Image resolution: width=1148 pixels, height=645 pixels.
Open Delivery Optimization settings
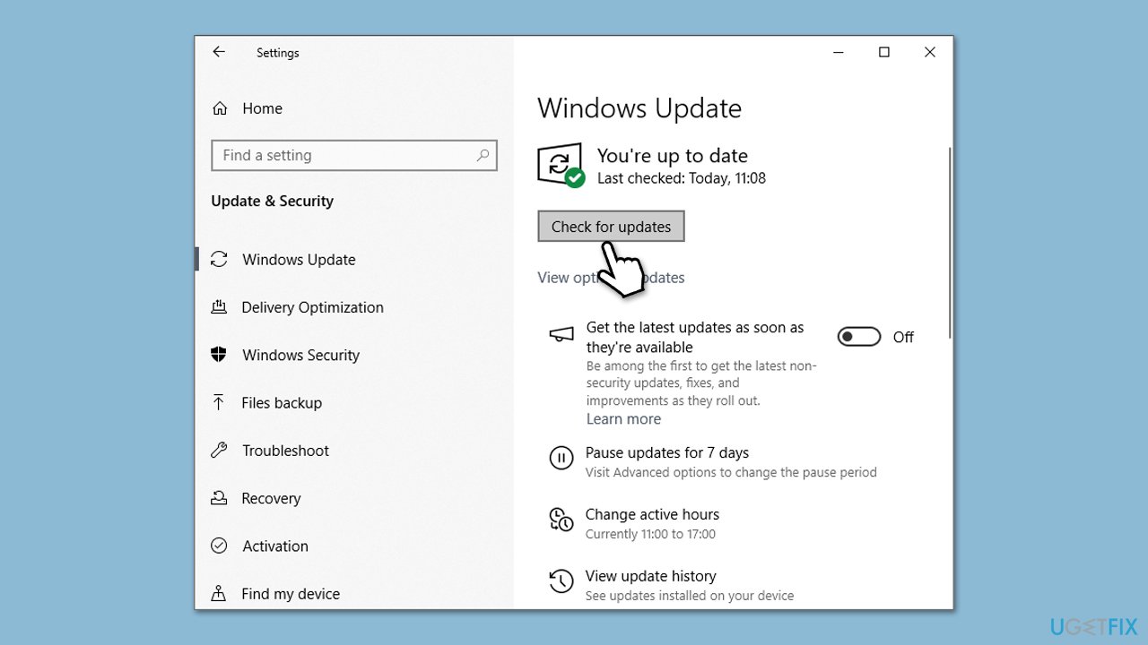click(312, 307)
